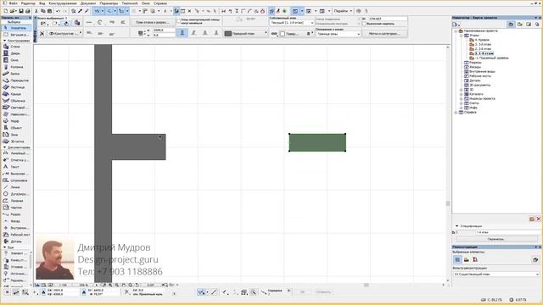Click the column height value field

(164, 30)
